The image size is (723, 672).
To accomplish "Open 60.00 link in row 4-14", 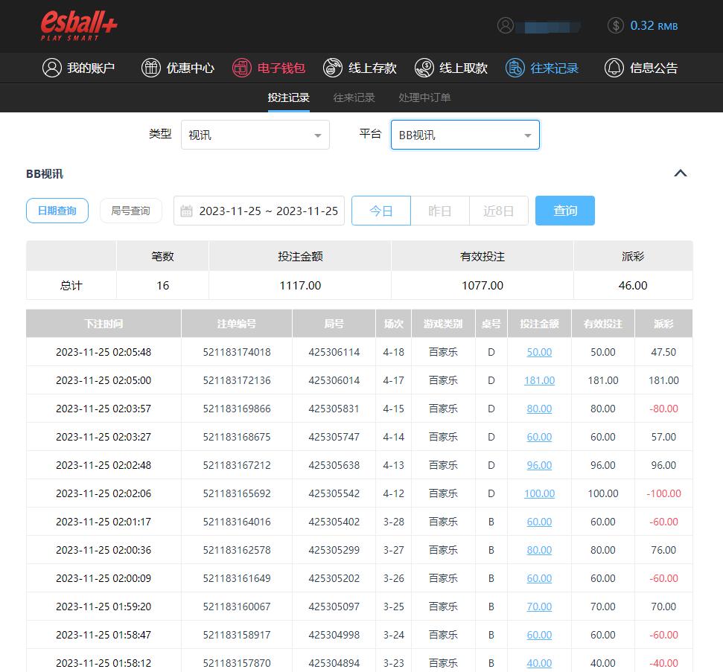I will [539, 437].
